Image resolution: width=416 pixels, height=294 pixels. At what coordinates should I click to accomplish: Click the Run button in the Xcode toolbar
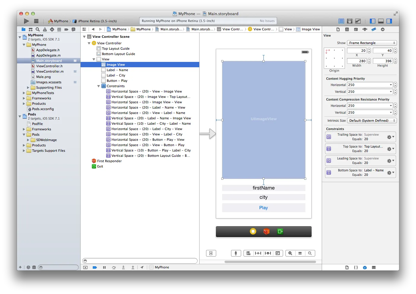[x=26, y=21]
